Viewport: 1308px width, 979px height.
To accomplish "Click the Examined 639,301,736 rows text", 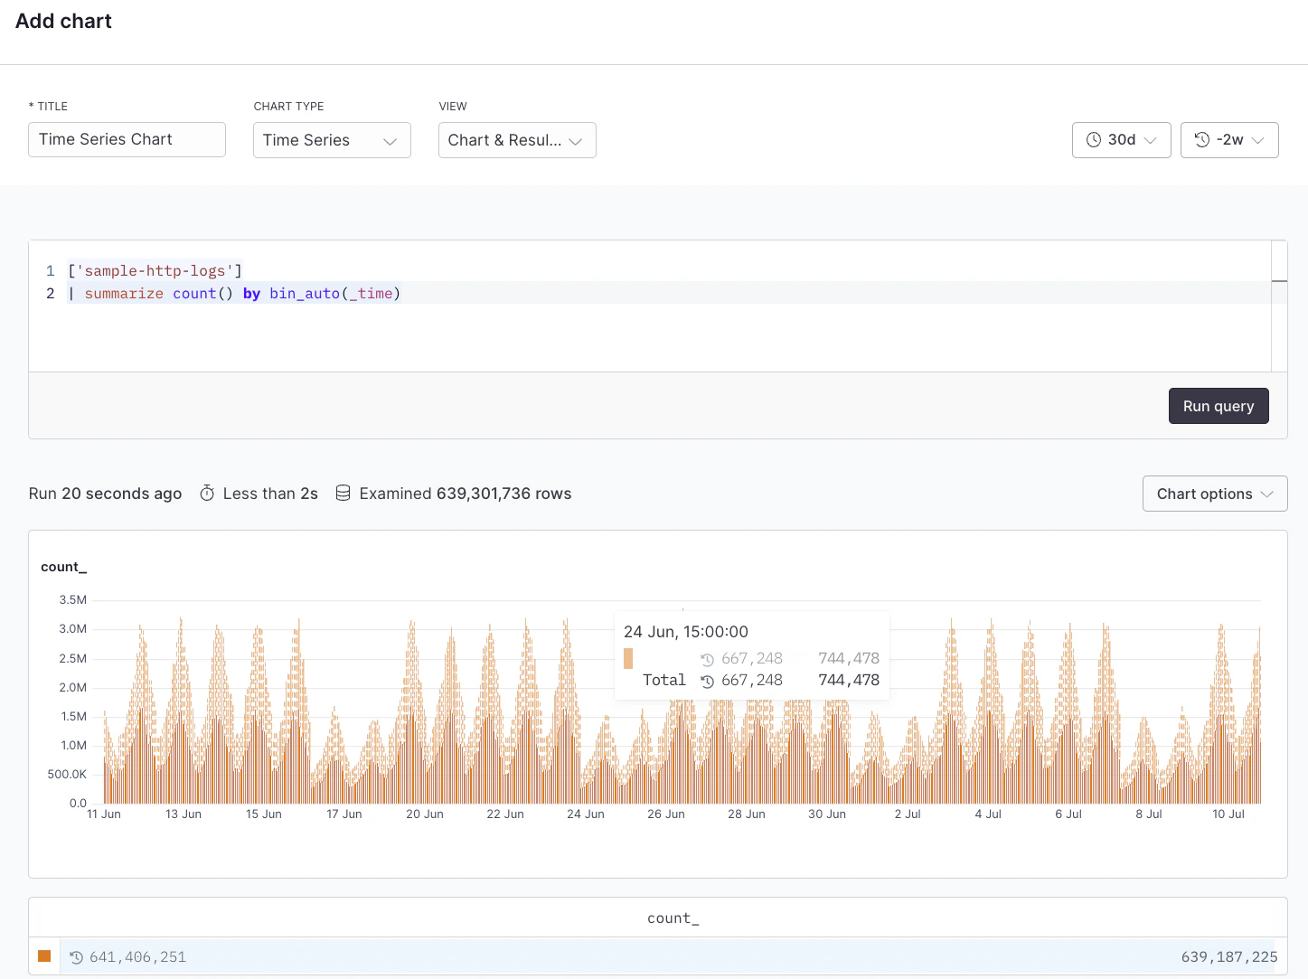I will coord(466,493).
